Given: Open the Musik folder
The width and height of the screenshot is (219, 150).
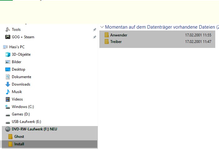Looking at the screenshot, I should tap(17, 92).
